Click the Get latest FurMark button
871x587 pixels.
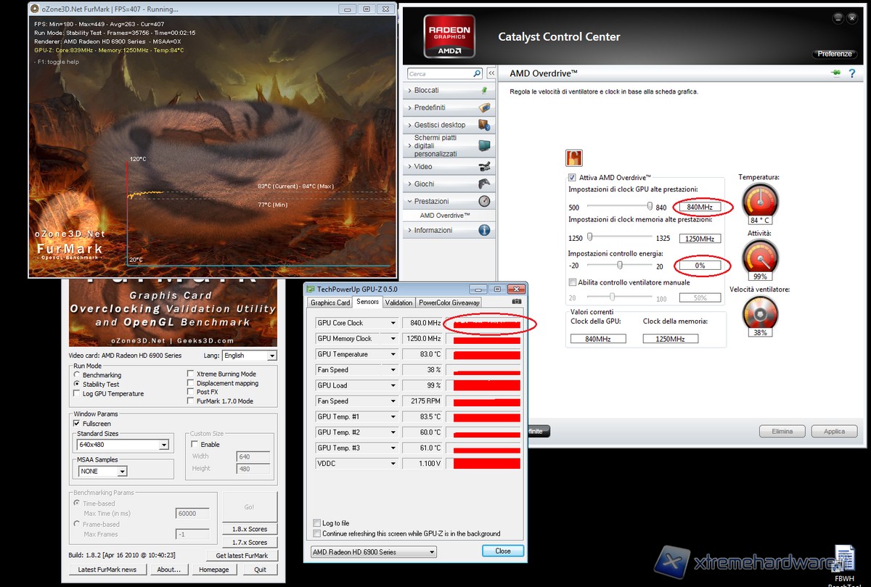pos(242,556)
